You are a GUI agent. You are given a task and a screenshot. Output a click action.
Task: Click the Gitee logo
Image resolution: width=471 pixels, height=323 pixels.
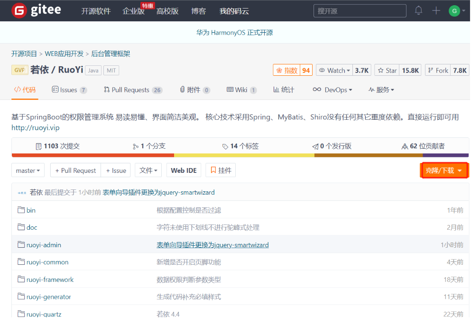click(36, 10)
